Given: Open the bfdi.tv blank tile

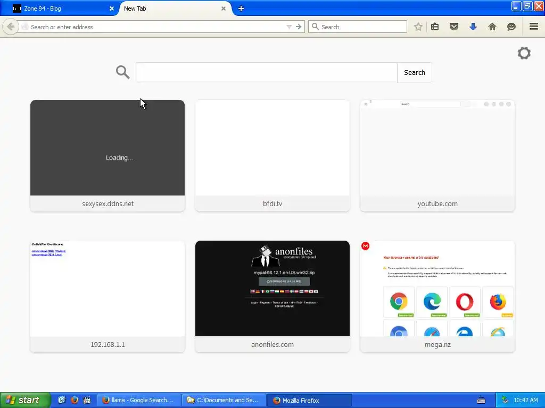Looking at the screenshot, I should pos(272,148).
